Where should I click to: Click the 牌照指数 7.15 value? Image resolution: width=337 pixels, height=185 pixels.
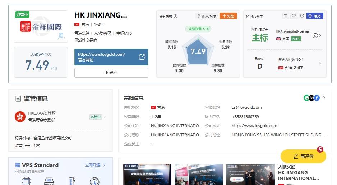click(x=172, y=47)
